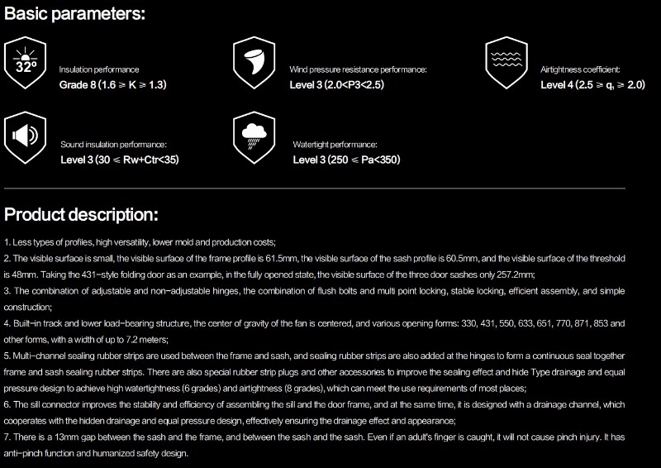Click the 32° sun insulation shield icon
This screenshot has height=468, width=661.
(26, 63)
